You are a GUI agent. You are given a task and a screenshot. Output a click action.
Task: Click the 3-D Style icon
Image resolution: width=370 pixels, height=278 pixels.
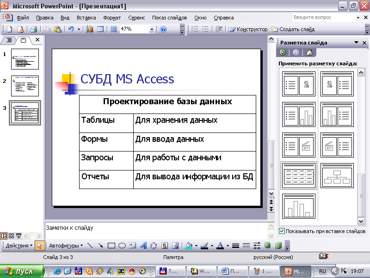(278, 246)
